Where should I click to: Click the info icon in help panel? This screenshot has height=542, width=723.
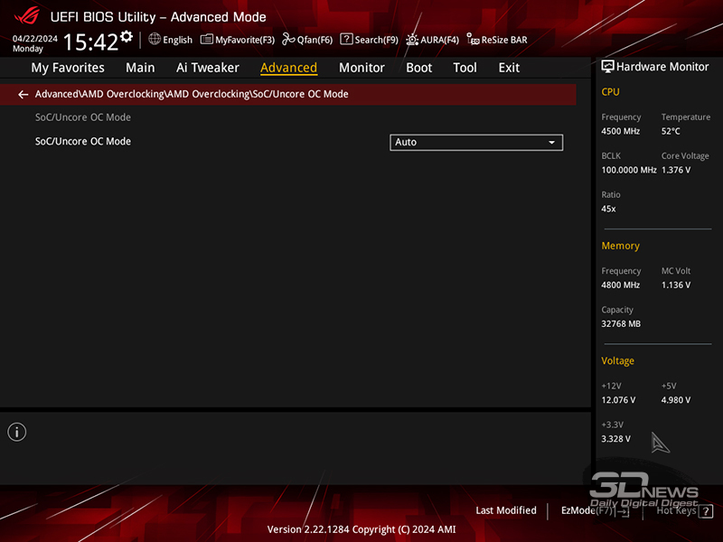(17, 432)
